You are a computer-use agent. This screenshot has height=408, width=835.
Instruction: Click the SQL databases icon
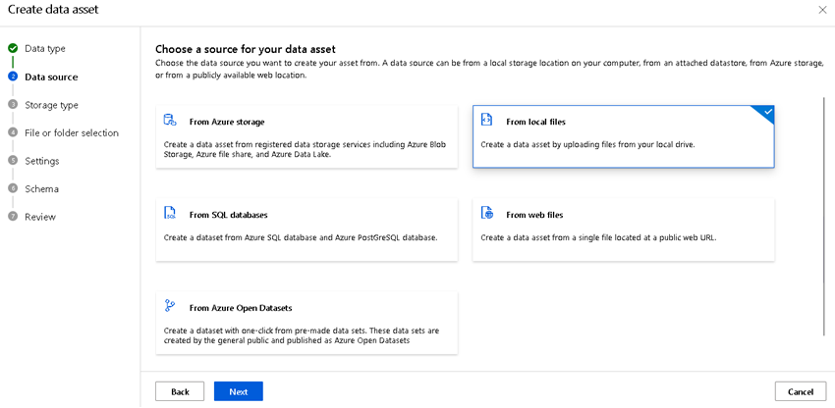click(x=169, y=213)
